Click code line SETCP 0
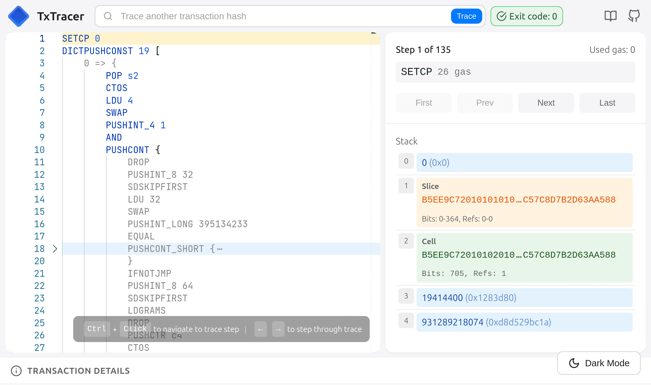The height and width of the screenshot is (385, 651). click(81, 39)
